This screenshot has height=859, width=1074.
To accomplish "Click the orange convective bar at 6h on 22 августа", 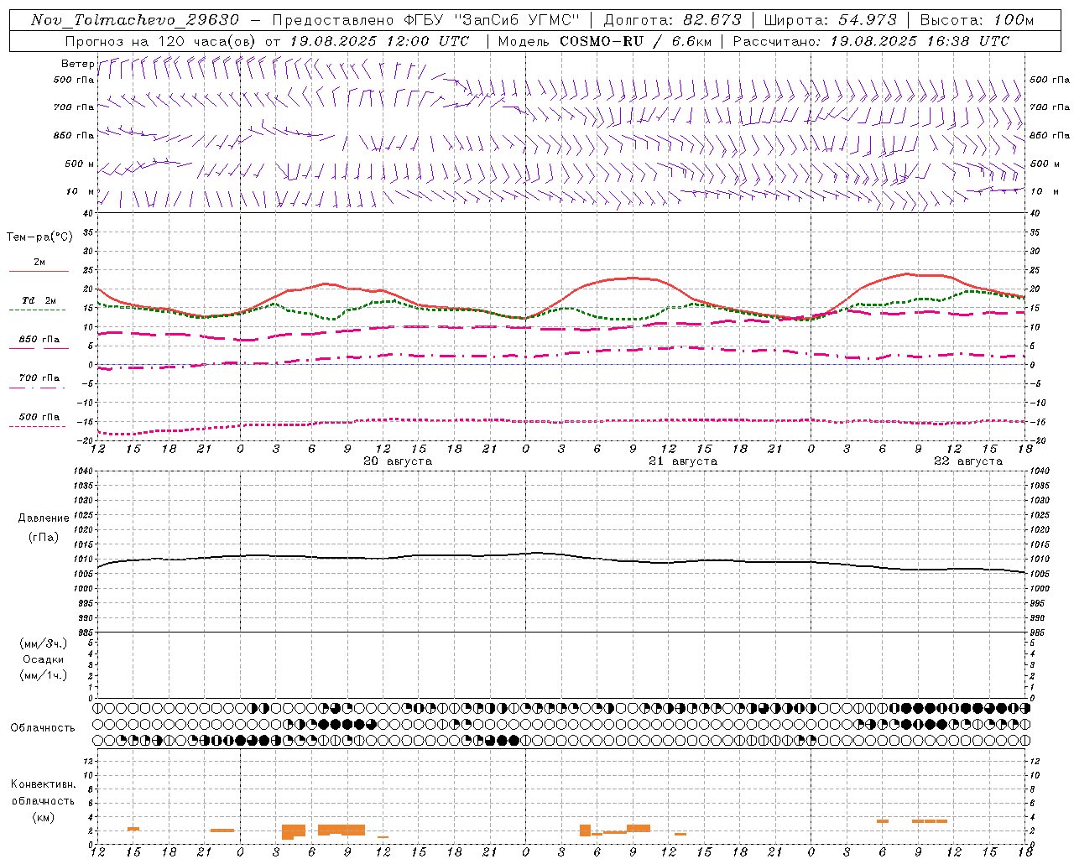I will tap(883, 821).
